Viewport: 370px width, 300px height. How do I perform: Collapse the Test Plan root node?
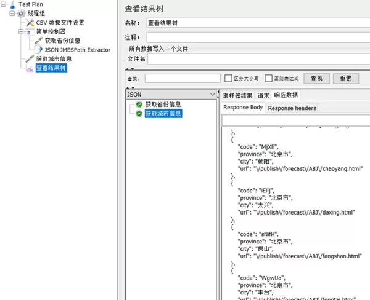tap(4, 5)
